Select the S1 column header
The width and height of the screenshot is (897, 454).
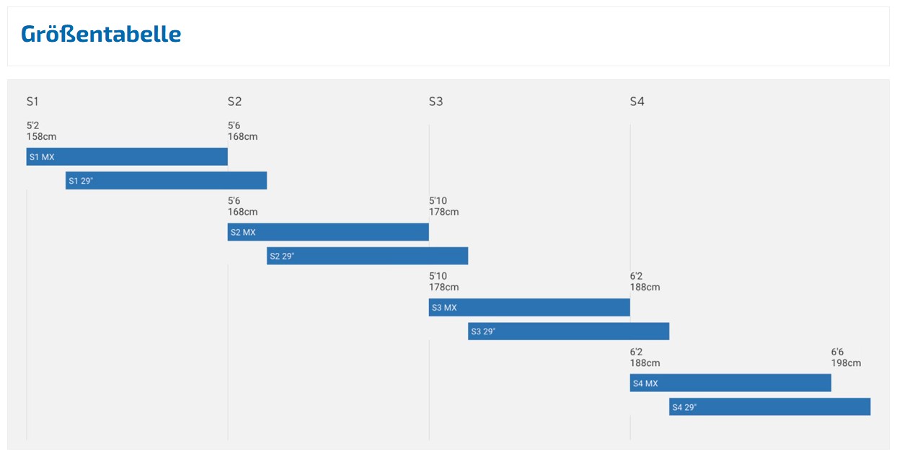[32, 102]
